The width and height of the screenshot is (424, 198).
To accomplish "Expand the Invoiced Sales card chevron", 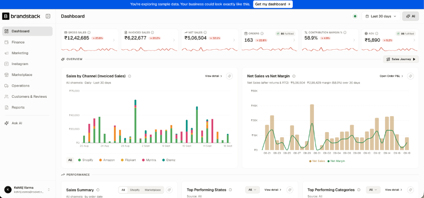I will pyautogui.click(x=173, y=40).
